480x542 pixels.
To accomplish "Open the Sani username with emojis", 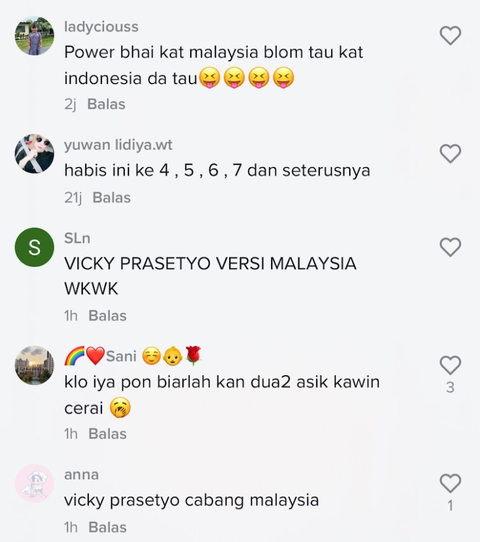I will [133, 356].
